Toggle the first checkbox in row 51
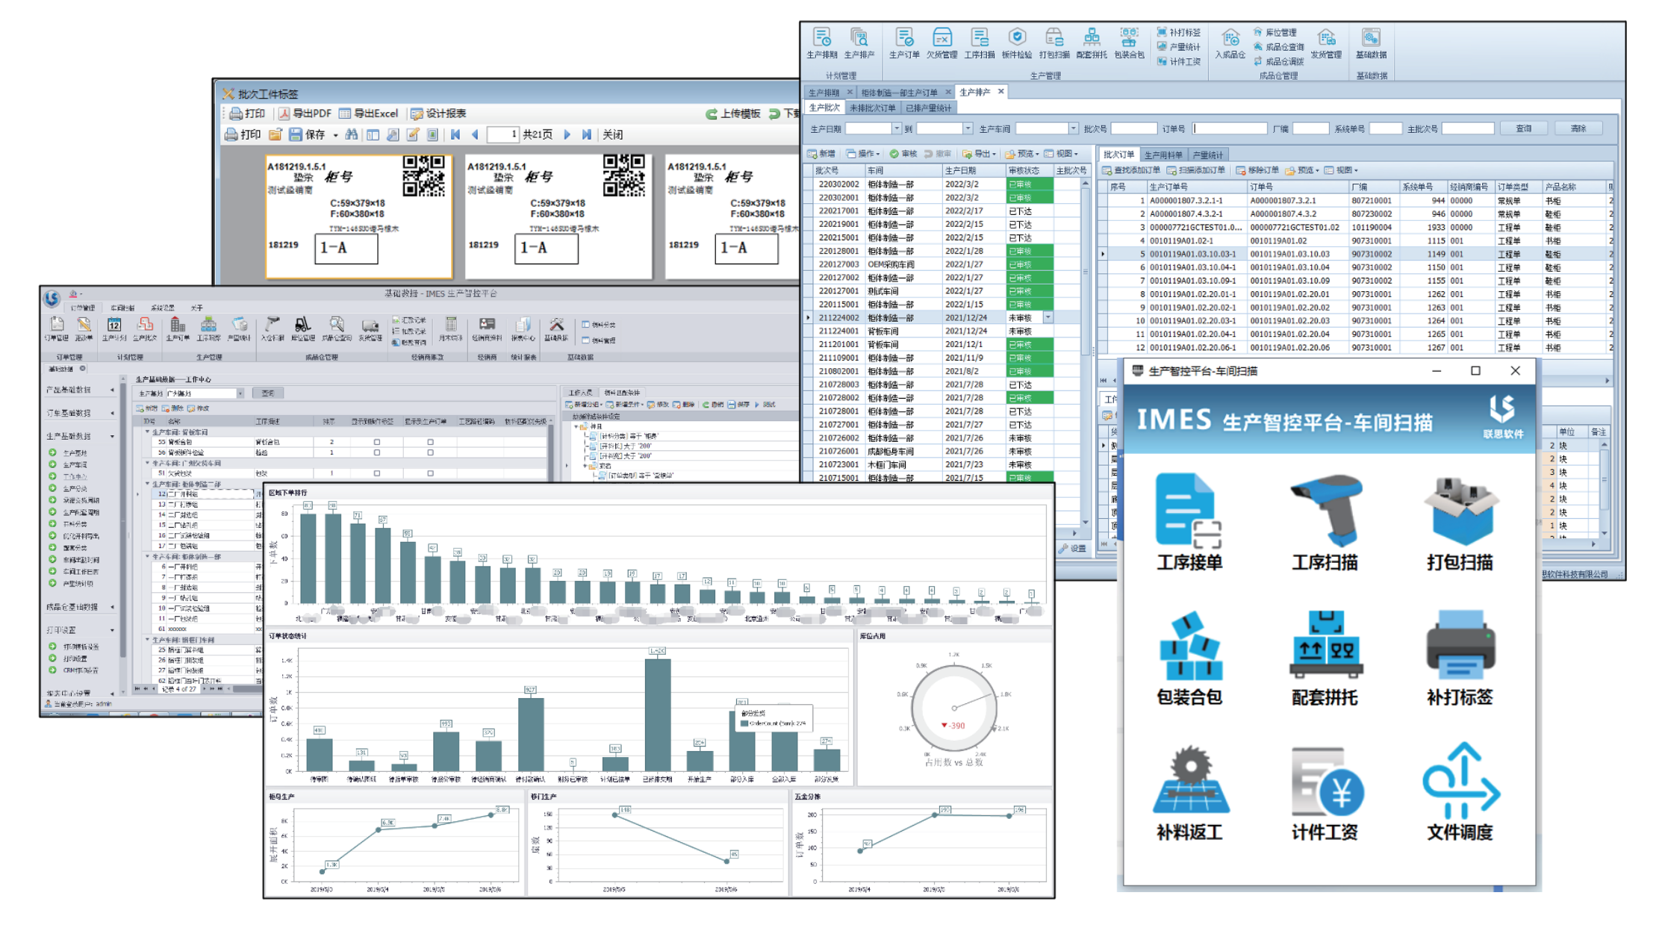Viewport: 1662px width, 925px height. coord(376,473)
